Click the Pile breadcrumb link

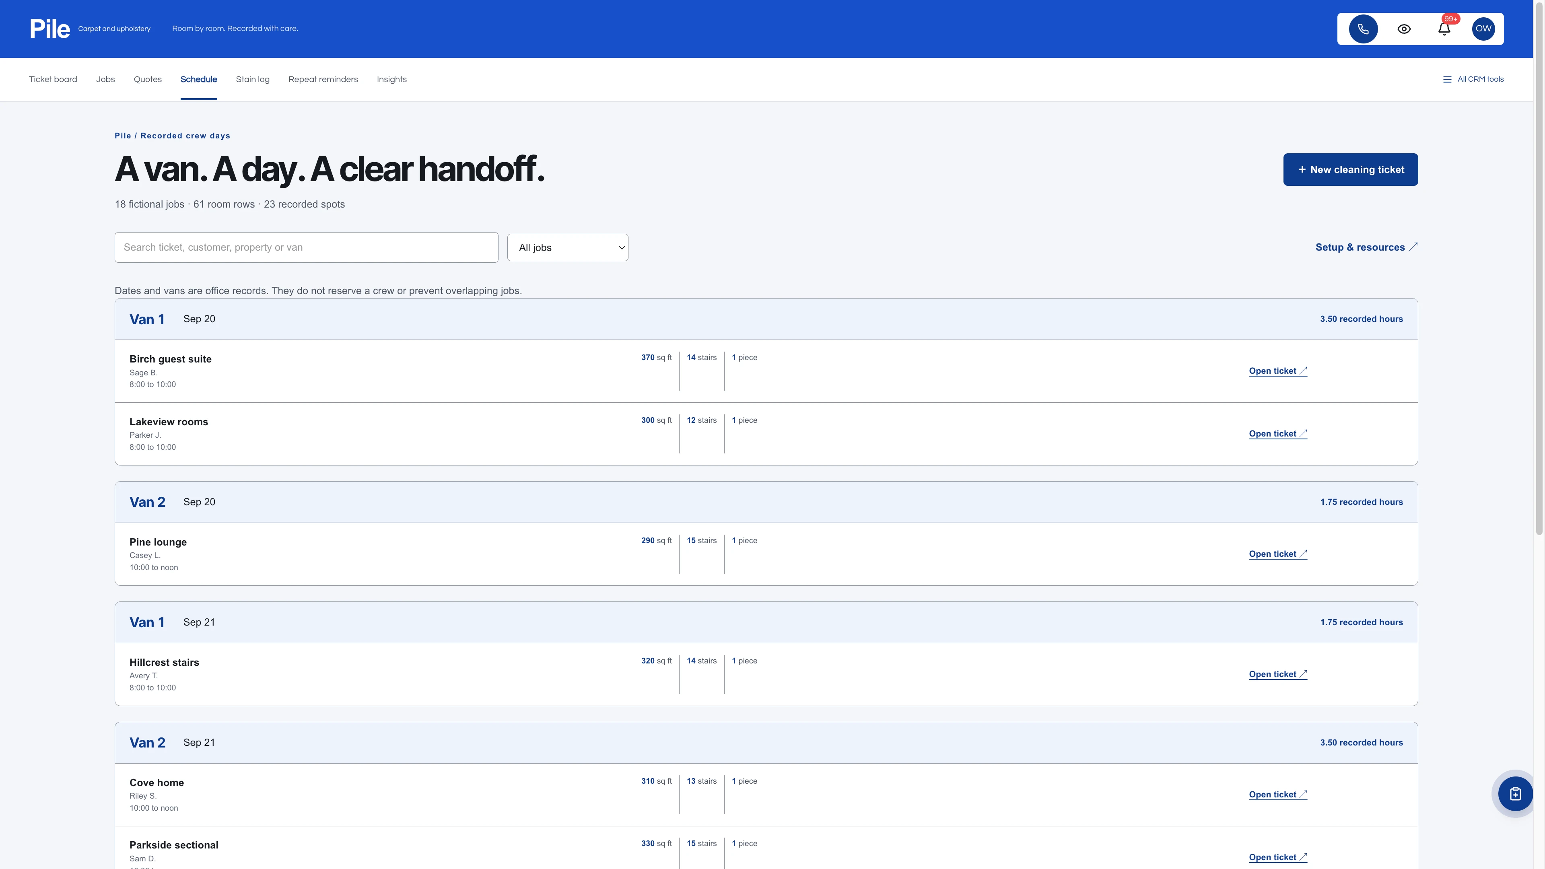click(123, 136)
